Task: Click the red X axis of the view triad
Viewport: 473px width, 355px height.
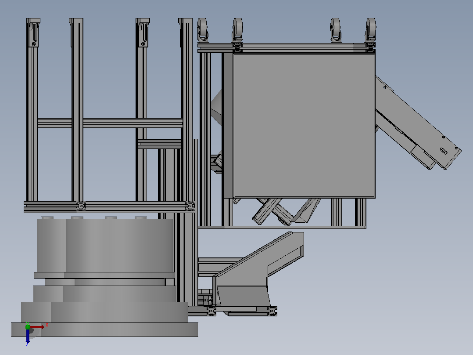Action: coord(37,327)
